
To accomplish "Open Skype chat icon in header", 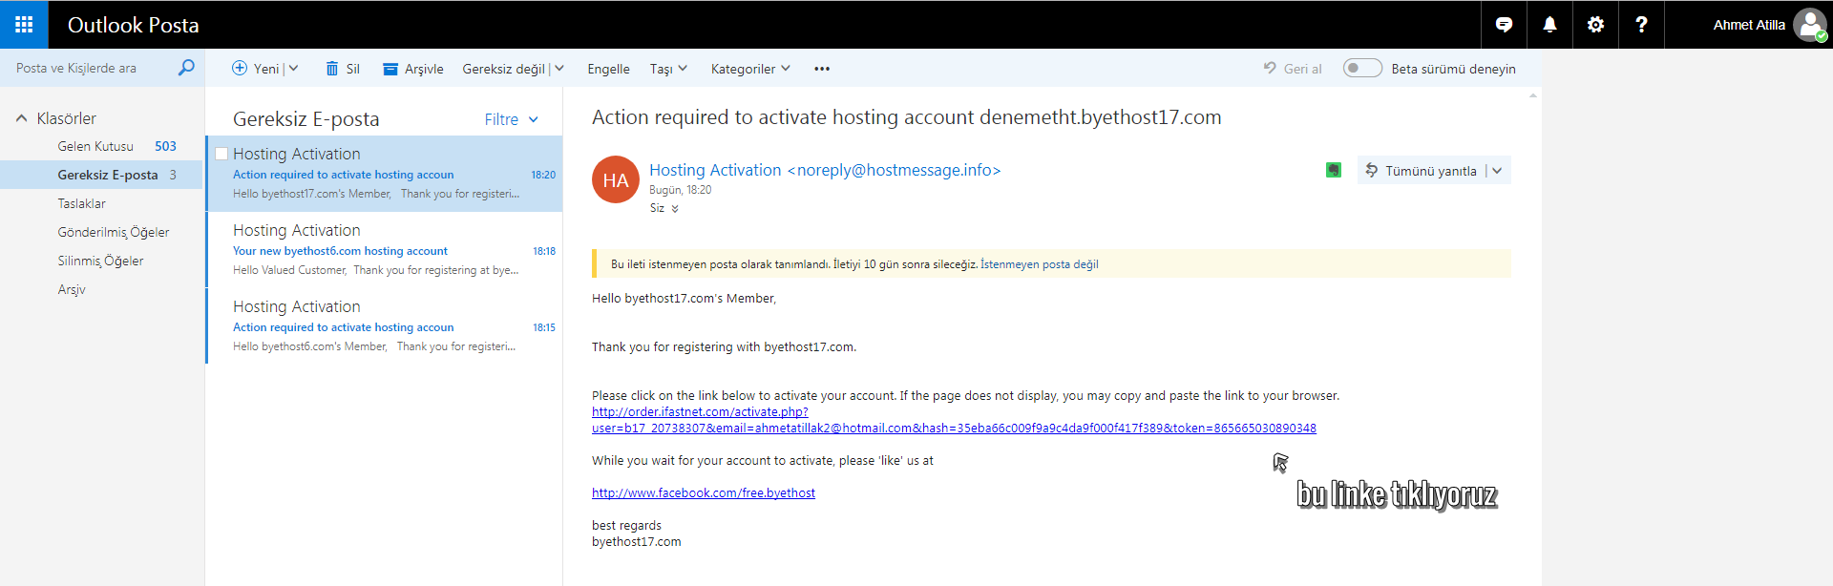I will (1504, 25).
